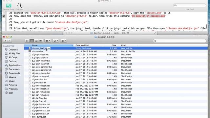Switch Finder to list view

[32, 41]
